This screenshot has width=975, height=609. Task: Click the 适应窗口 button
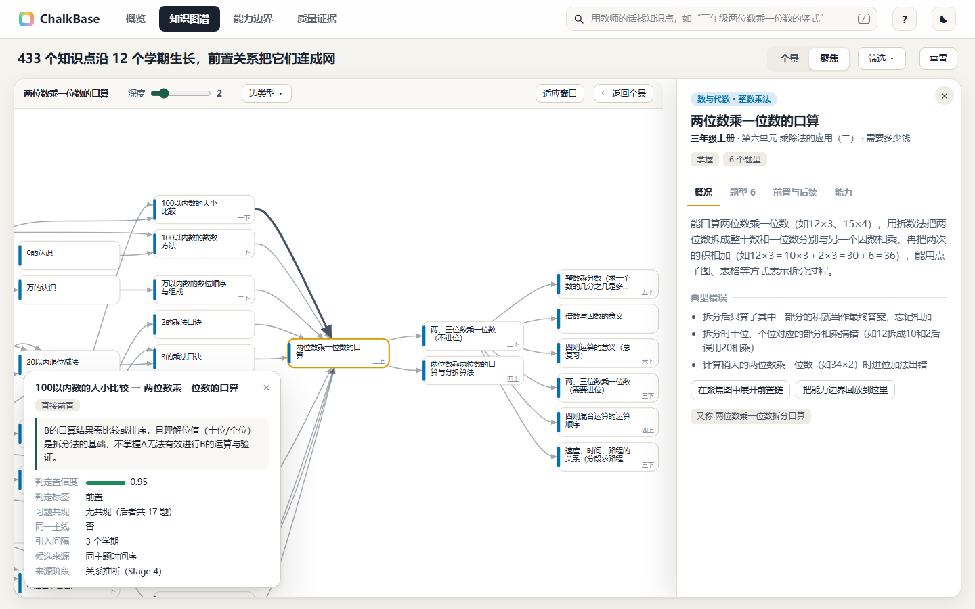tap(560, 93)
